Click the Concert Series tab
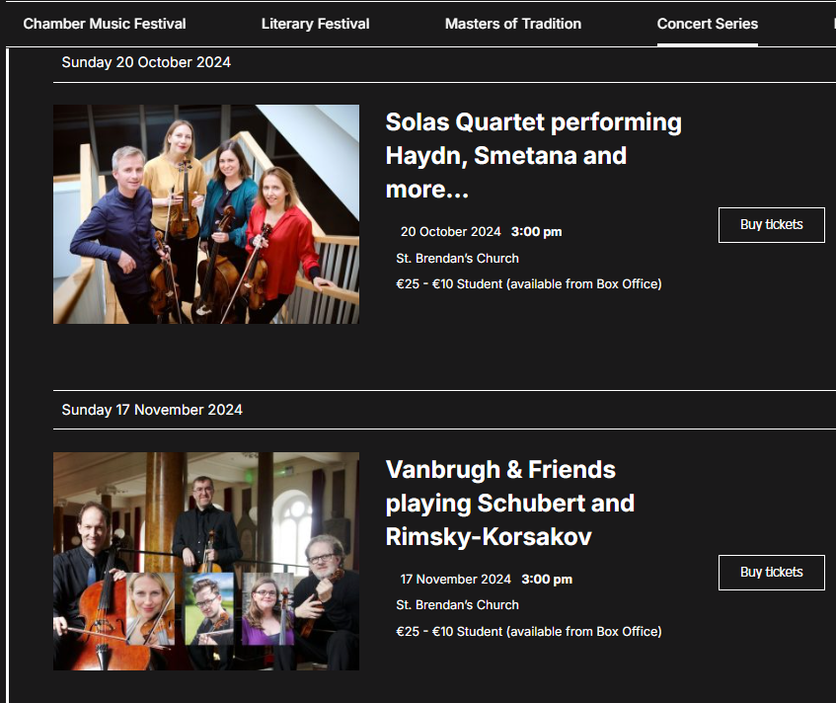The image size is (836, 703). (x=707, y=24)
